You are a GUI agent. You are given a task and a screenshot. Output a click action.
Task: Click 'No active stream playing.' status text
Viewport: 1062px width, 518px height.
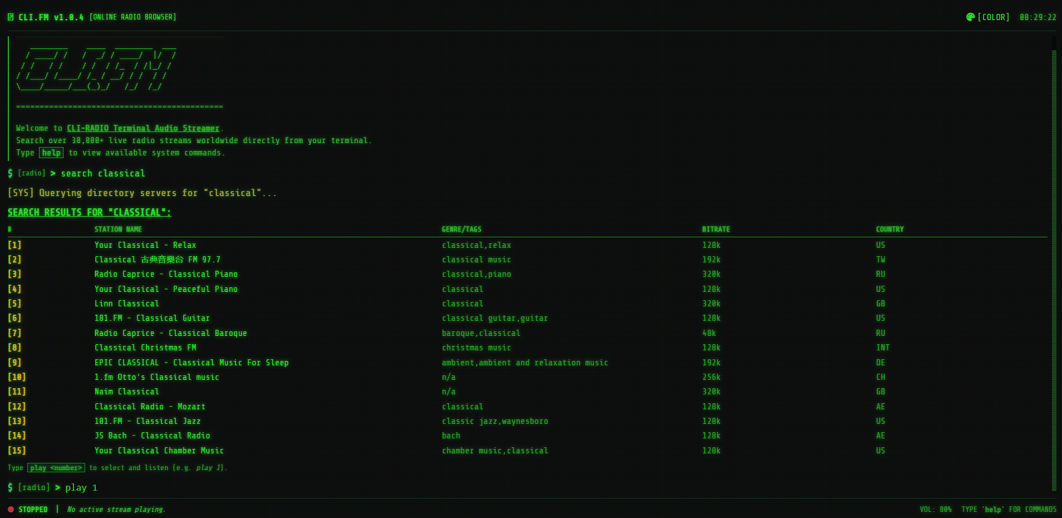pos(116,510)
